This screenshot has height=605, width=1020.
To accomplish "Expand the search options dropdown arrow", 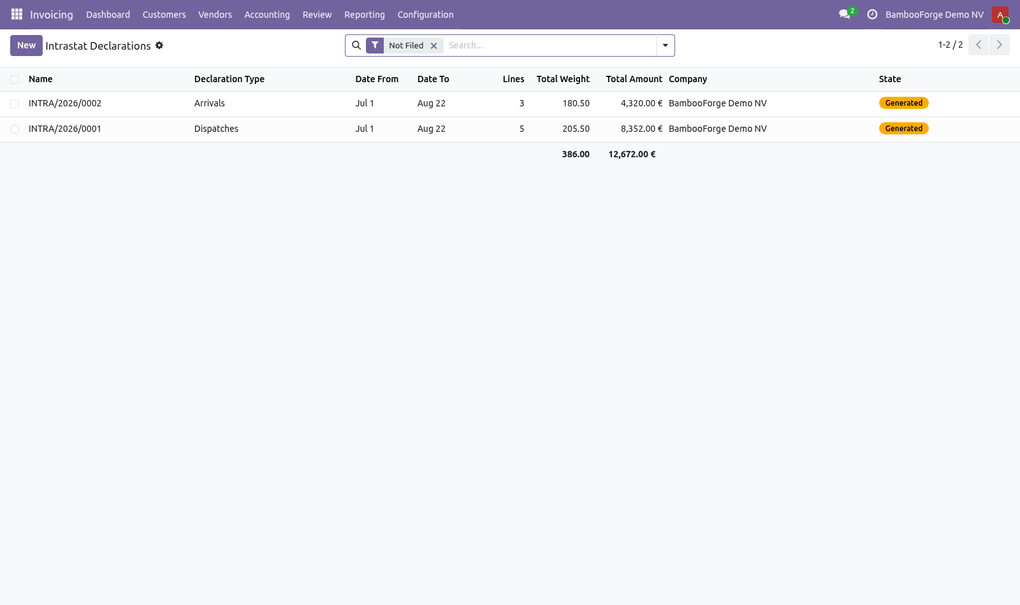I will pyautogui.click(x=665, y=45).
